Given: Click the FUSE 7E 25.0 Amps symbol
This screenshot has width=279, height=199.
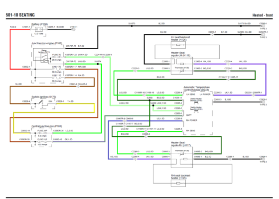Looking at the screenshot, I should point(56,57).
